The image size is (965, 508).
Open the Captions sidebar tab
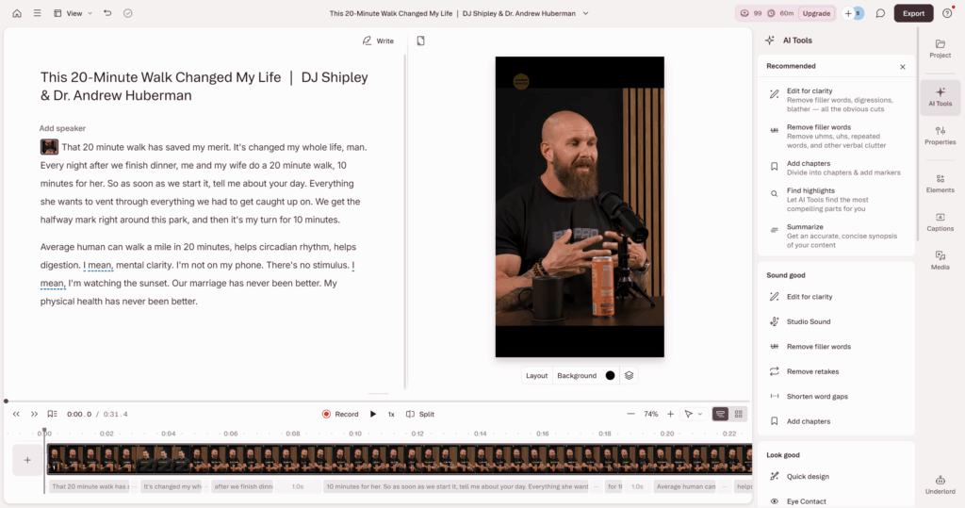coord(940,222)
